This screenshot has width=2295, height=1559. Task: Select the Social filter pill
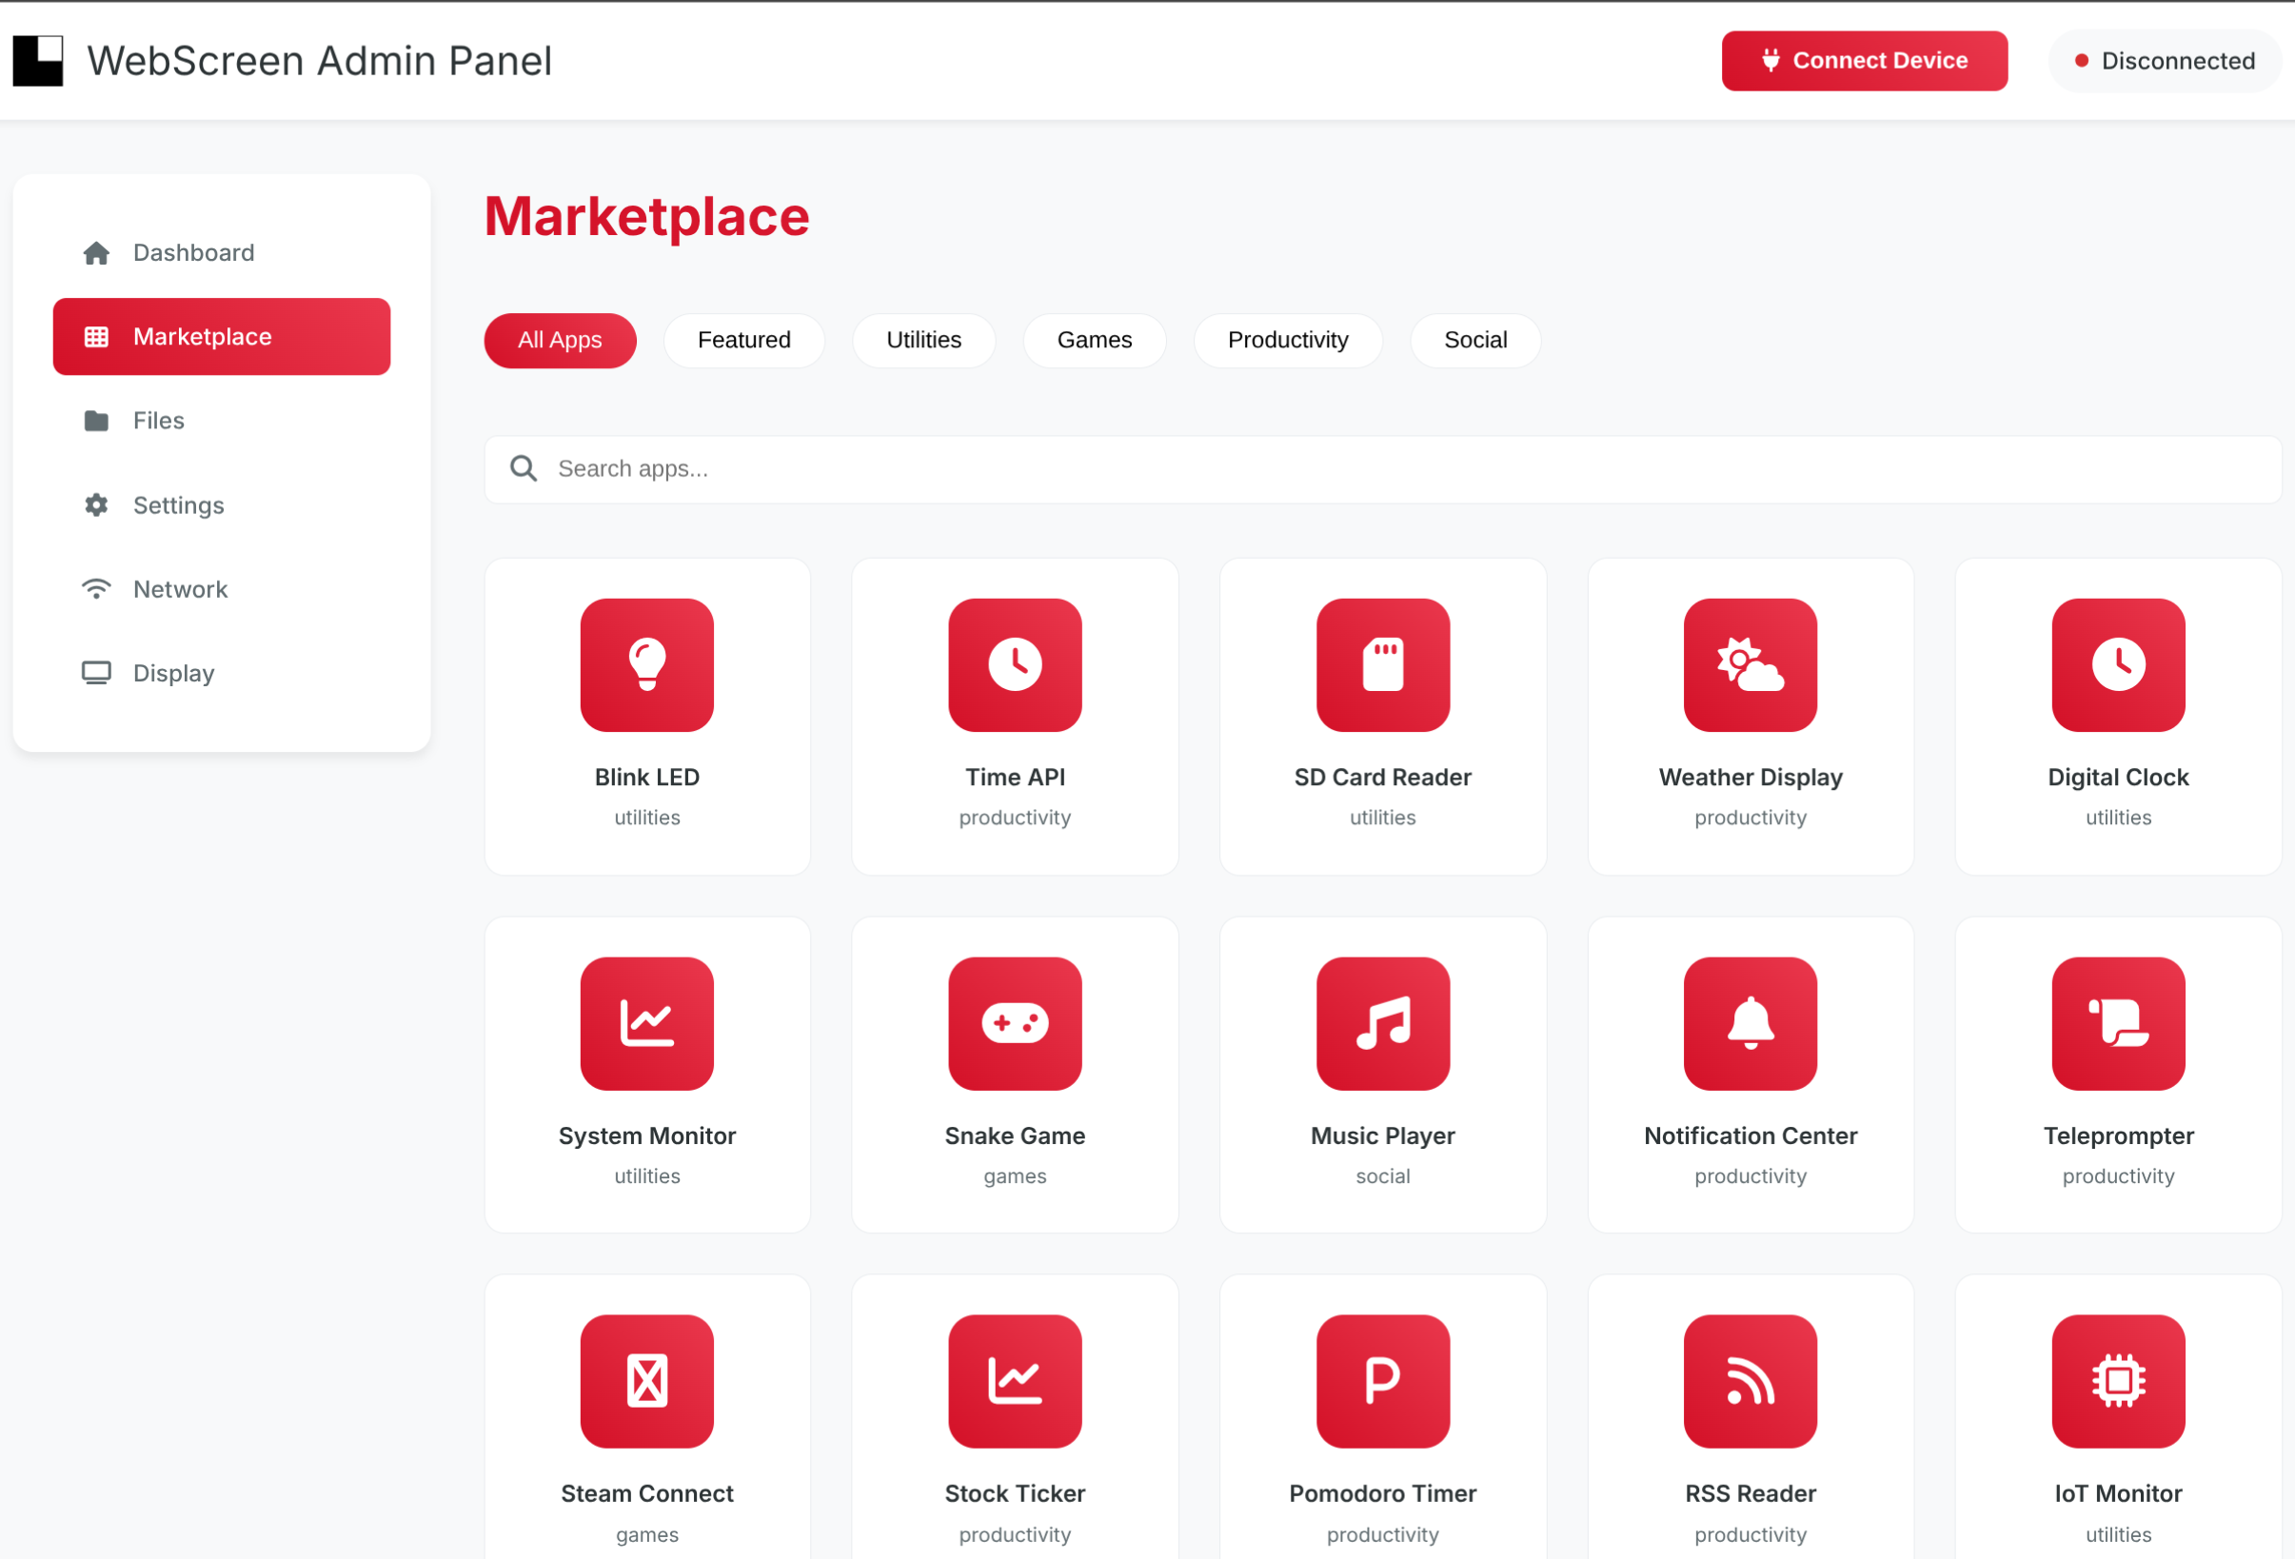[x=1474, y=340]
